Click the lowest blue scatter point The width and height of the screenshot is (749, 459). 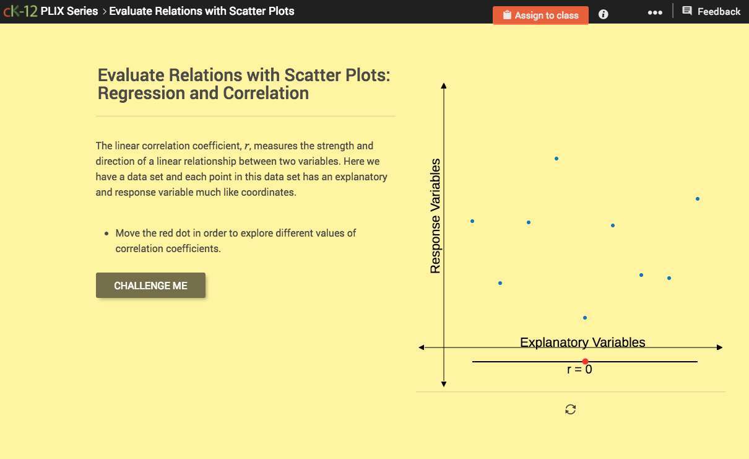pyautogui.click(x=584, y=317)
